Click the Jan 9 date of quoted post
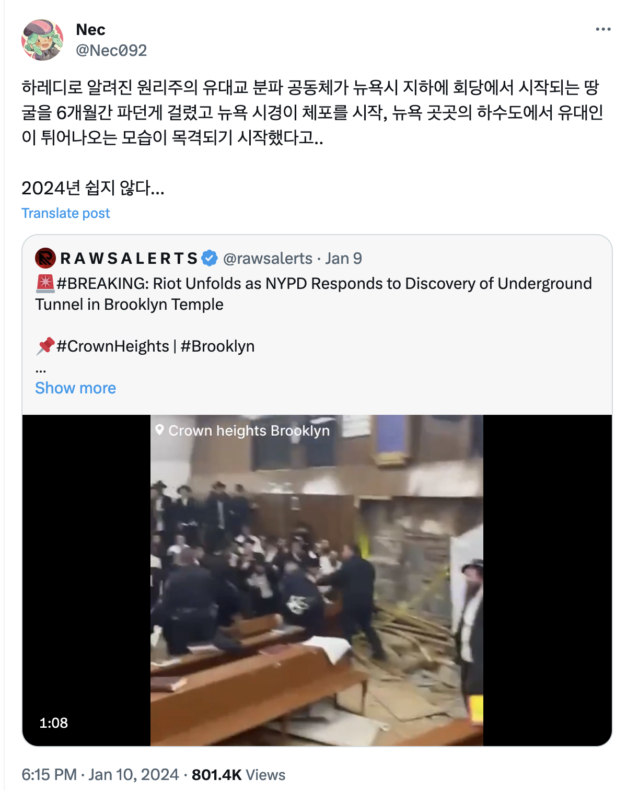This screenshot has width=627, height=791. (x=343, y=258)
